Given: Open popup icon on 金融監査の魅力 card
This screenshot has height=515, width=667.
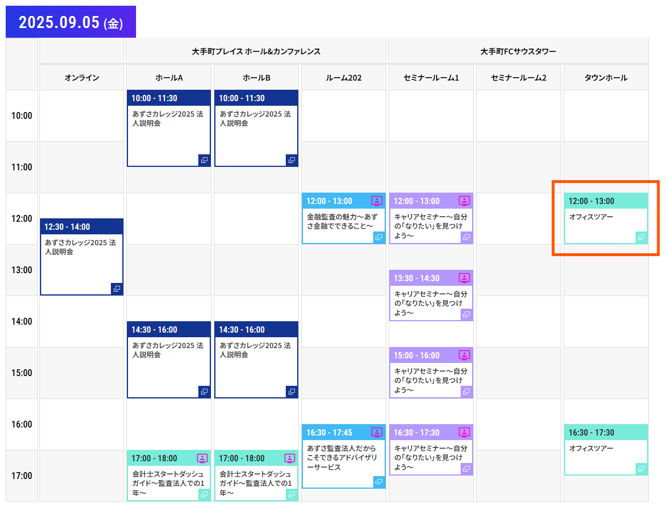Looking at the screenshot, I should [380, 237].
